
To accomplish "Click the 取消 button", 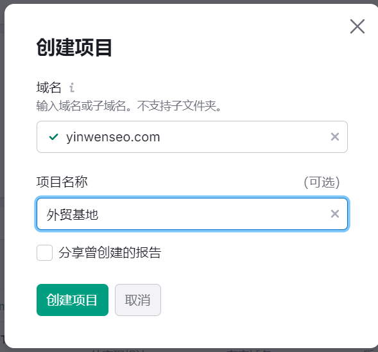I will coord(137,300).
